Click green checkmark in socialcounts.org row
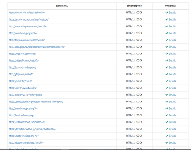The height and width of the screenshot is (150, 191). point(167,102)
